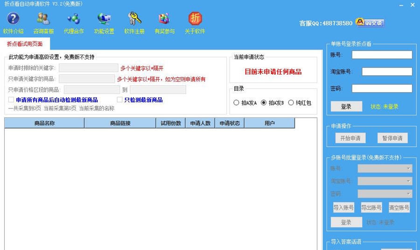Screen dimensions: 420x250
Task: Open the 代理合作 partnership icon
Action: 74,19
